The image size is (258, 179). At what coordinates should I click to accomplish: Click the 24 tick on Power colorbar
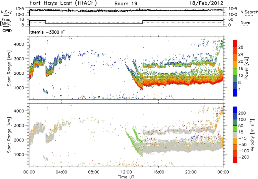pyautogui.click(x=241, y=54)
